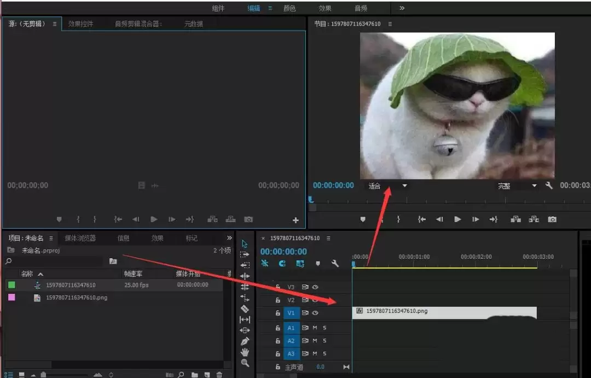591x378 pixels.
Task: Delete selected item with trash icon
Action: coord(219,375)
